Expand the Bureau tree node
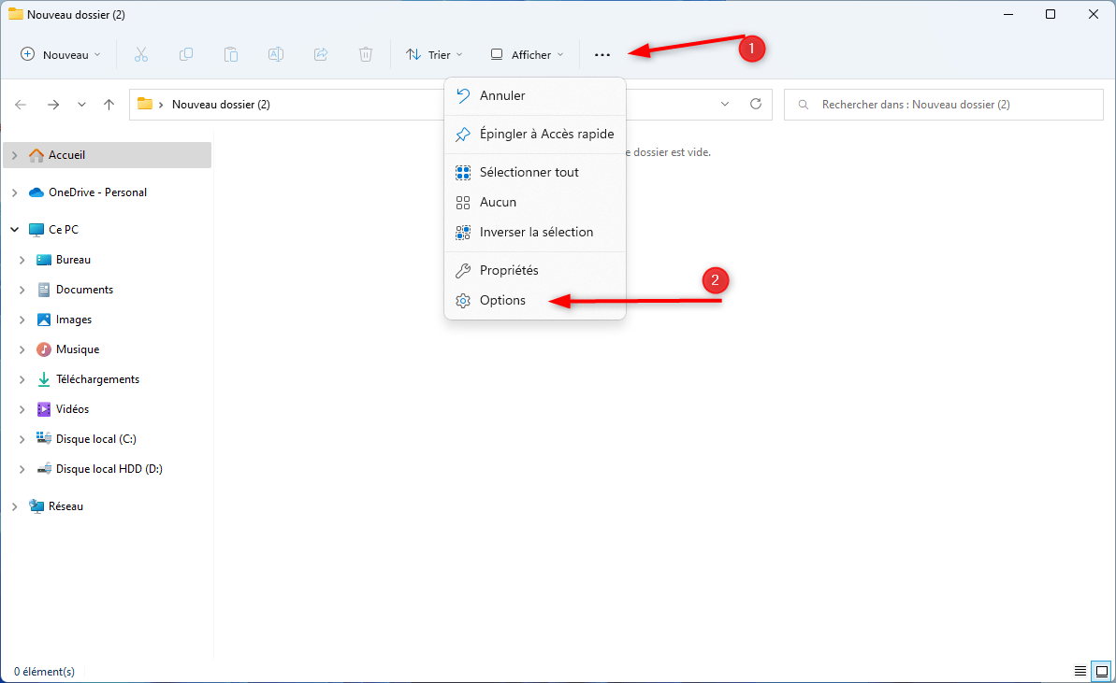Image resolution: width=1116 pixels, height=683 pixels. coord(22,260)
